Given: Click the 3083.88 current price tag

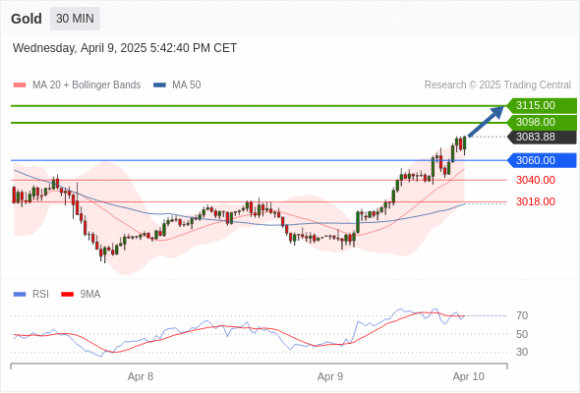Looking at the screenshot, I should click(x=542, y=138).
